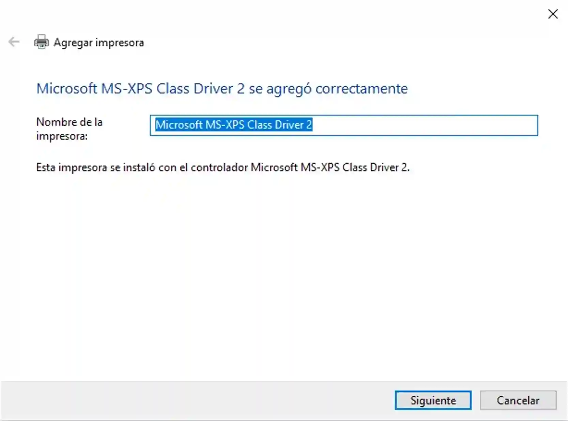
Task: Click 'Class Driver 2' inside the name field
Action: tap(279, 125)
